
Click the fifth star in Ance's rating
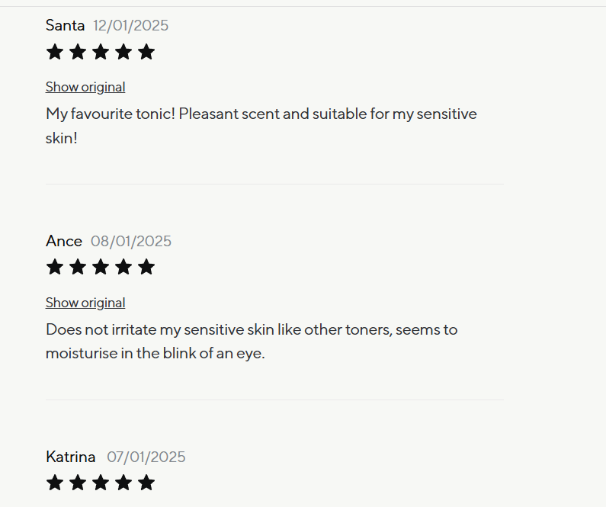[x=146, y=267]
